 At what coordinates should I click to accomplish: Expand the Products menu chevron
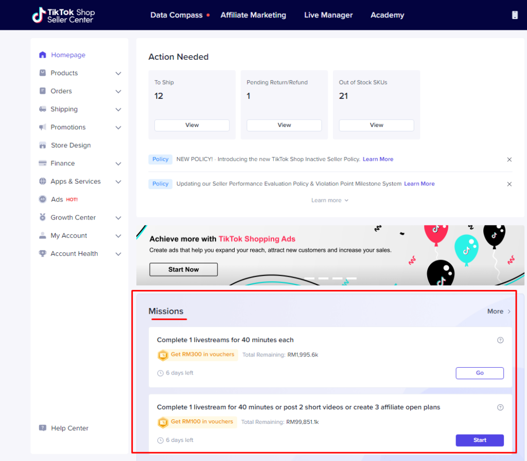tap(118, 73)
